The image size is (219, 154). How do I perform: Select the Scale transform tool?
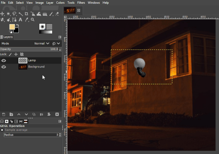33,14
